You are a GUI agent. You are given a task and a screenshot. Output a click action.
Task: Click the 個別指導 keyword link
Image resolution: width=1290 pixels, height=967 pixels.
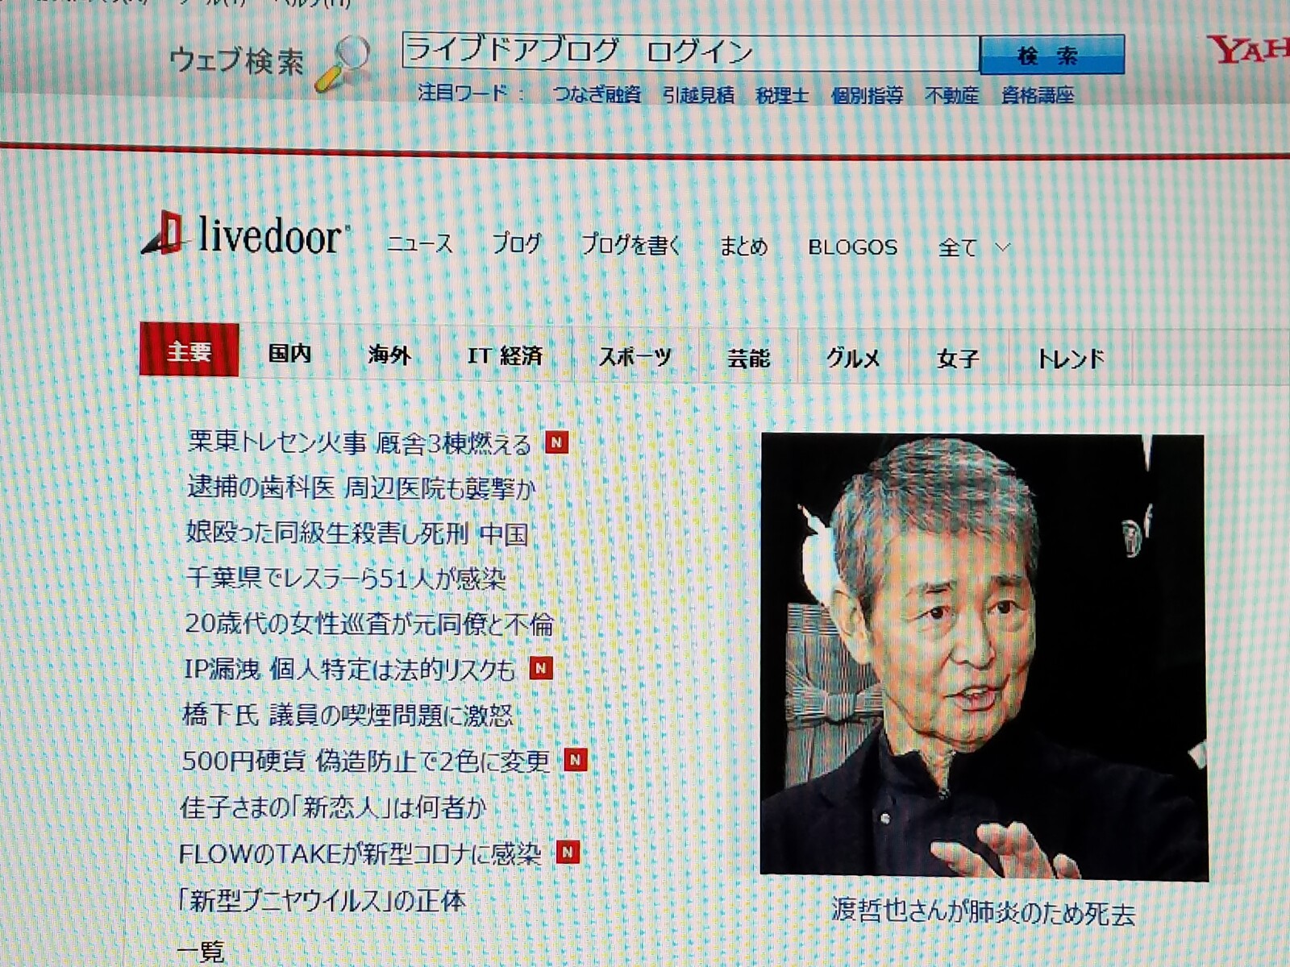tap(868, 96)
